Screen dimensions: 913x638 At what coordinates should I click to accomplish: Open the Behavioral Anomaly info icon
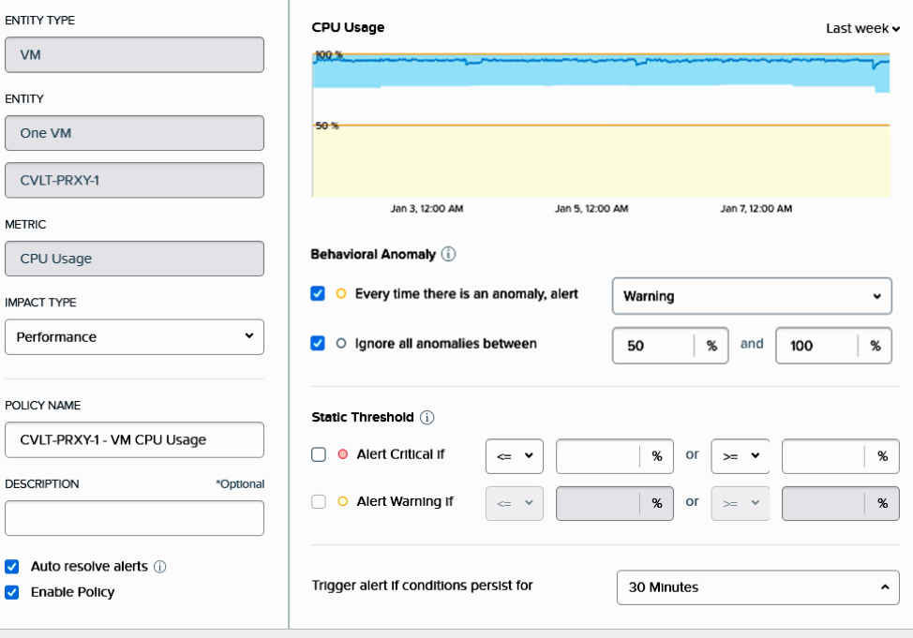(x=448, y=255)
